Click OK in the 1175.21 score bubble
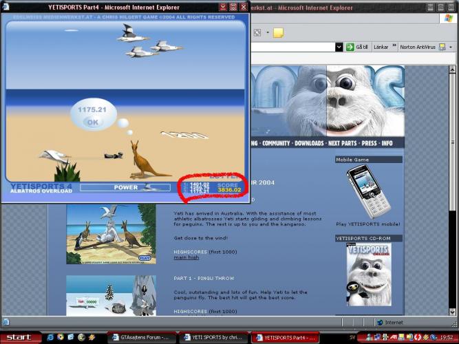This screenshot has width=459, height=344. coord(93,122)
